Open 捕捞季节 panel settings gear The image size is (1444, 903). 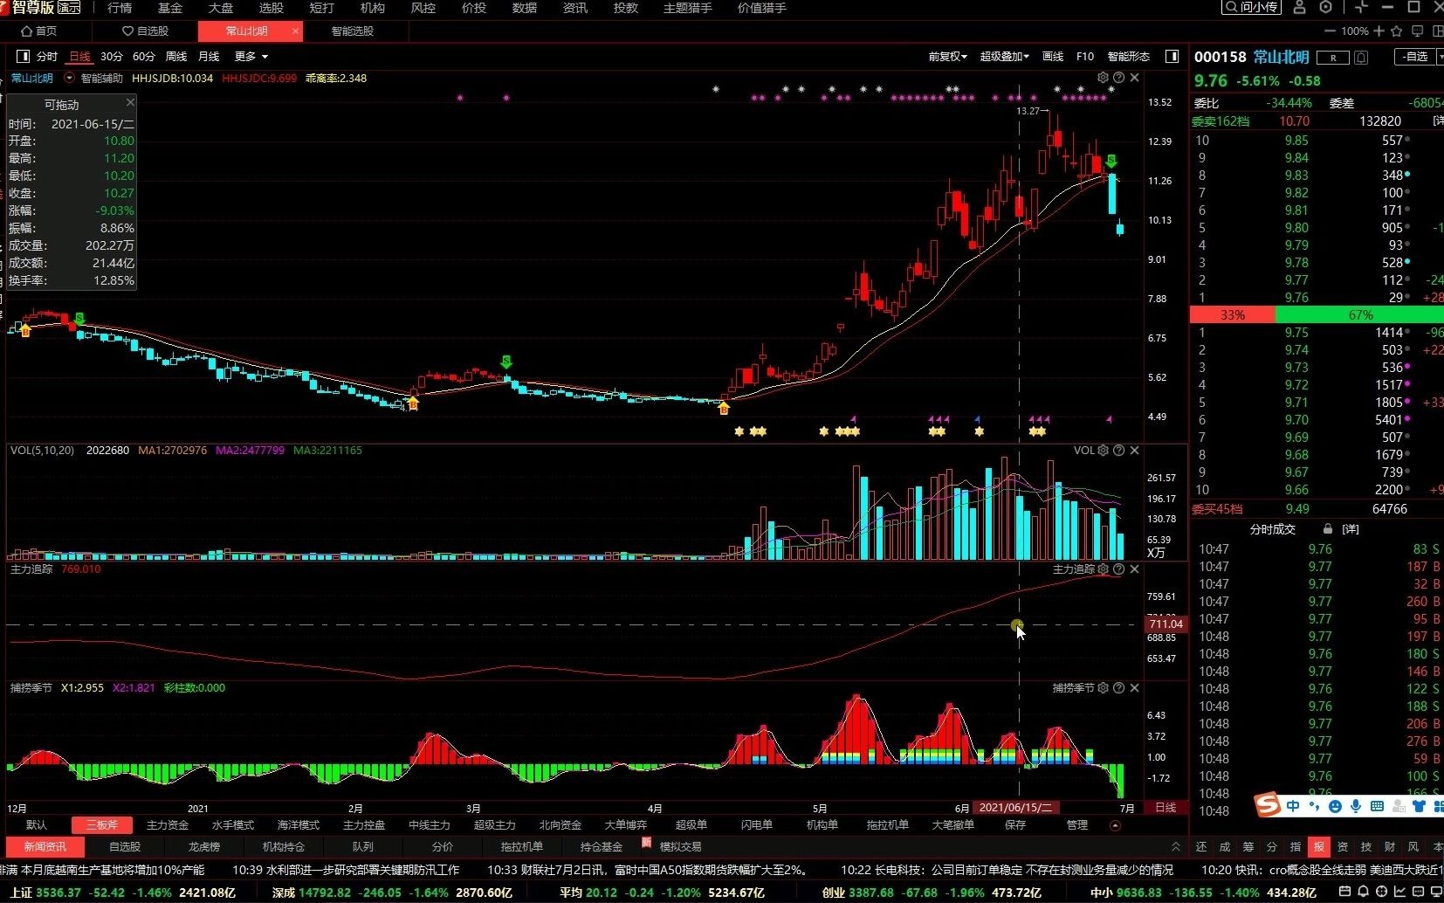[1103, 688]
